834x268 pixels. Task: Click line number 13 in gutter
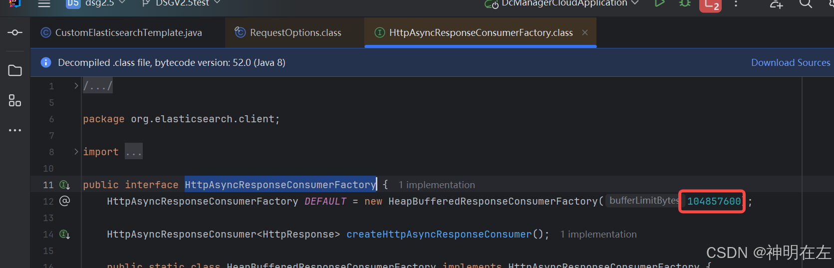tap(48, 218)
